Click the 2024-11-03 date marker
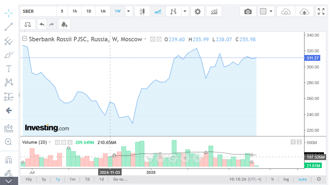 click(x=110, y=172)
